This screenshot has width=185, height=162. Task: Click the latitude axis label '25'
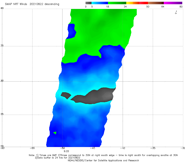2,114
